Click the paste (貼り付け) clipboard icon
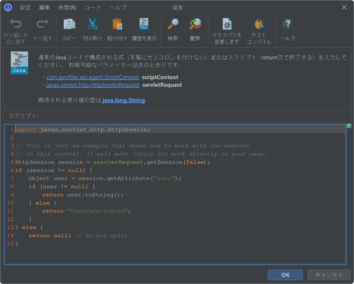The width and height of the screenshot is (354, 284). (117, 24)
